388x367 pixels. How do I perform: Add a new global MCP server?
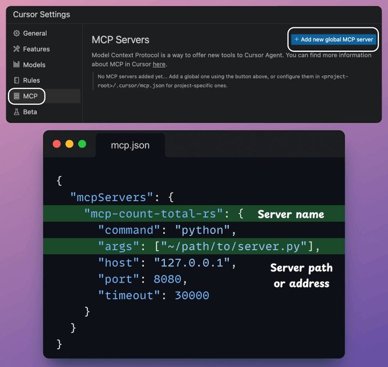(x=333, y=39)
